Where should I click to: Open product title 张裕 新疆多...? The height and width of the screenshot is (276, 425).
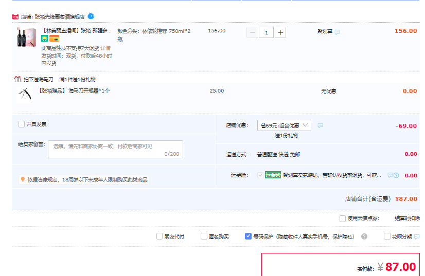pos(77,31)
